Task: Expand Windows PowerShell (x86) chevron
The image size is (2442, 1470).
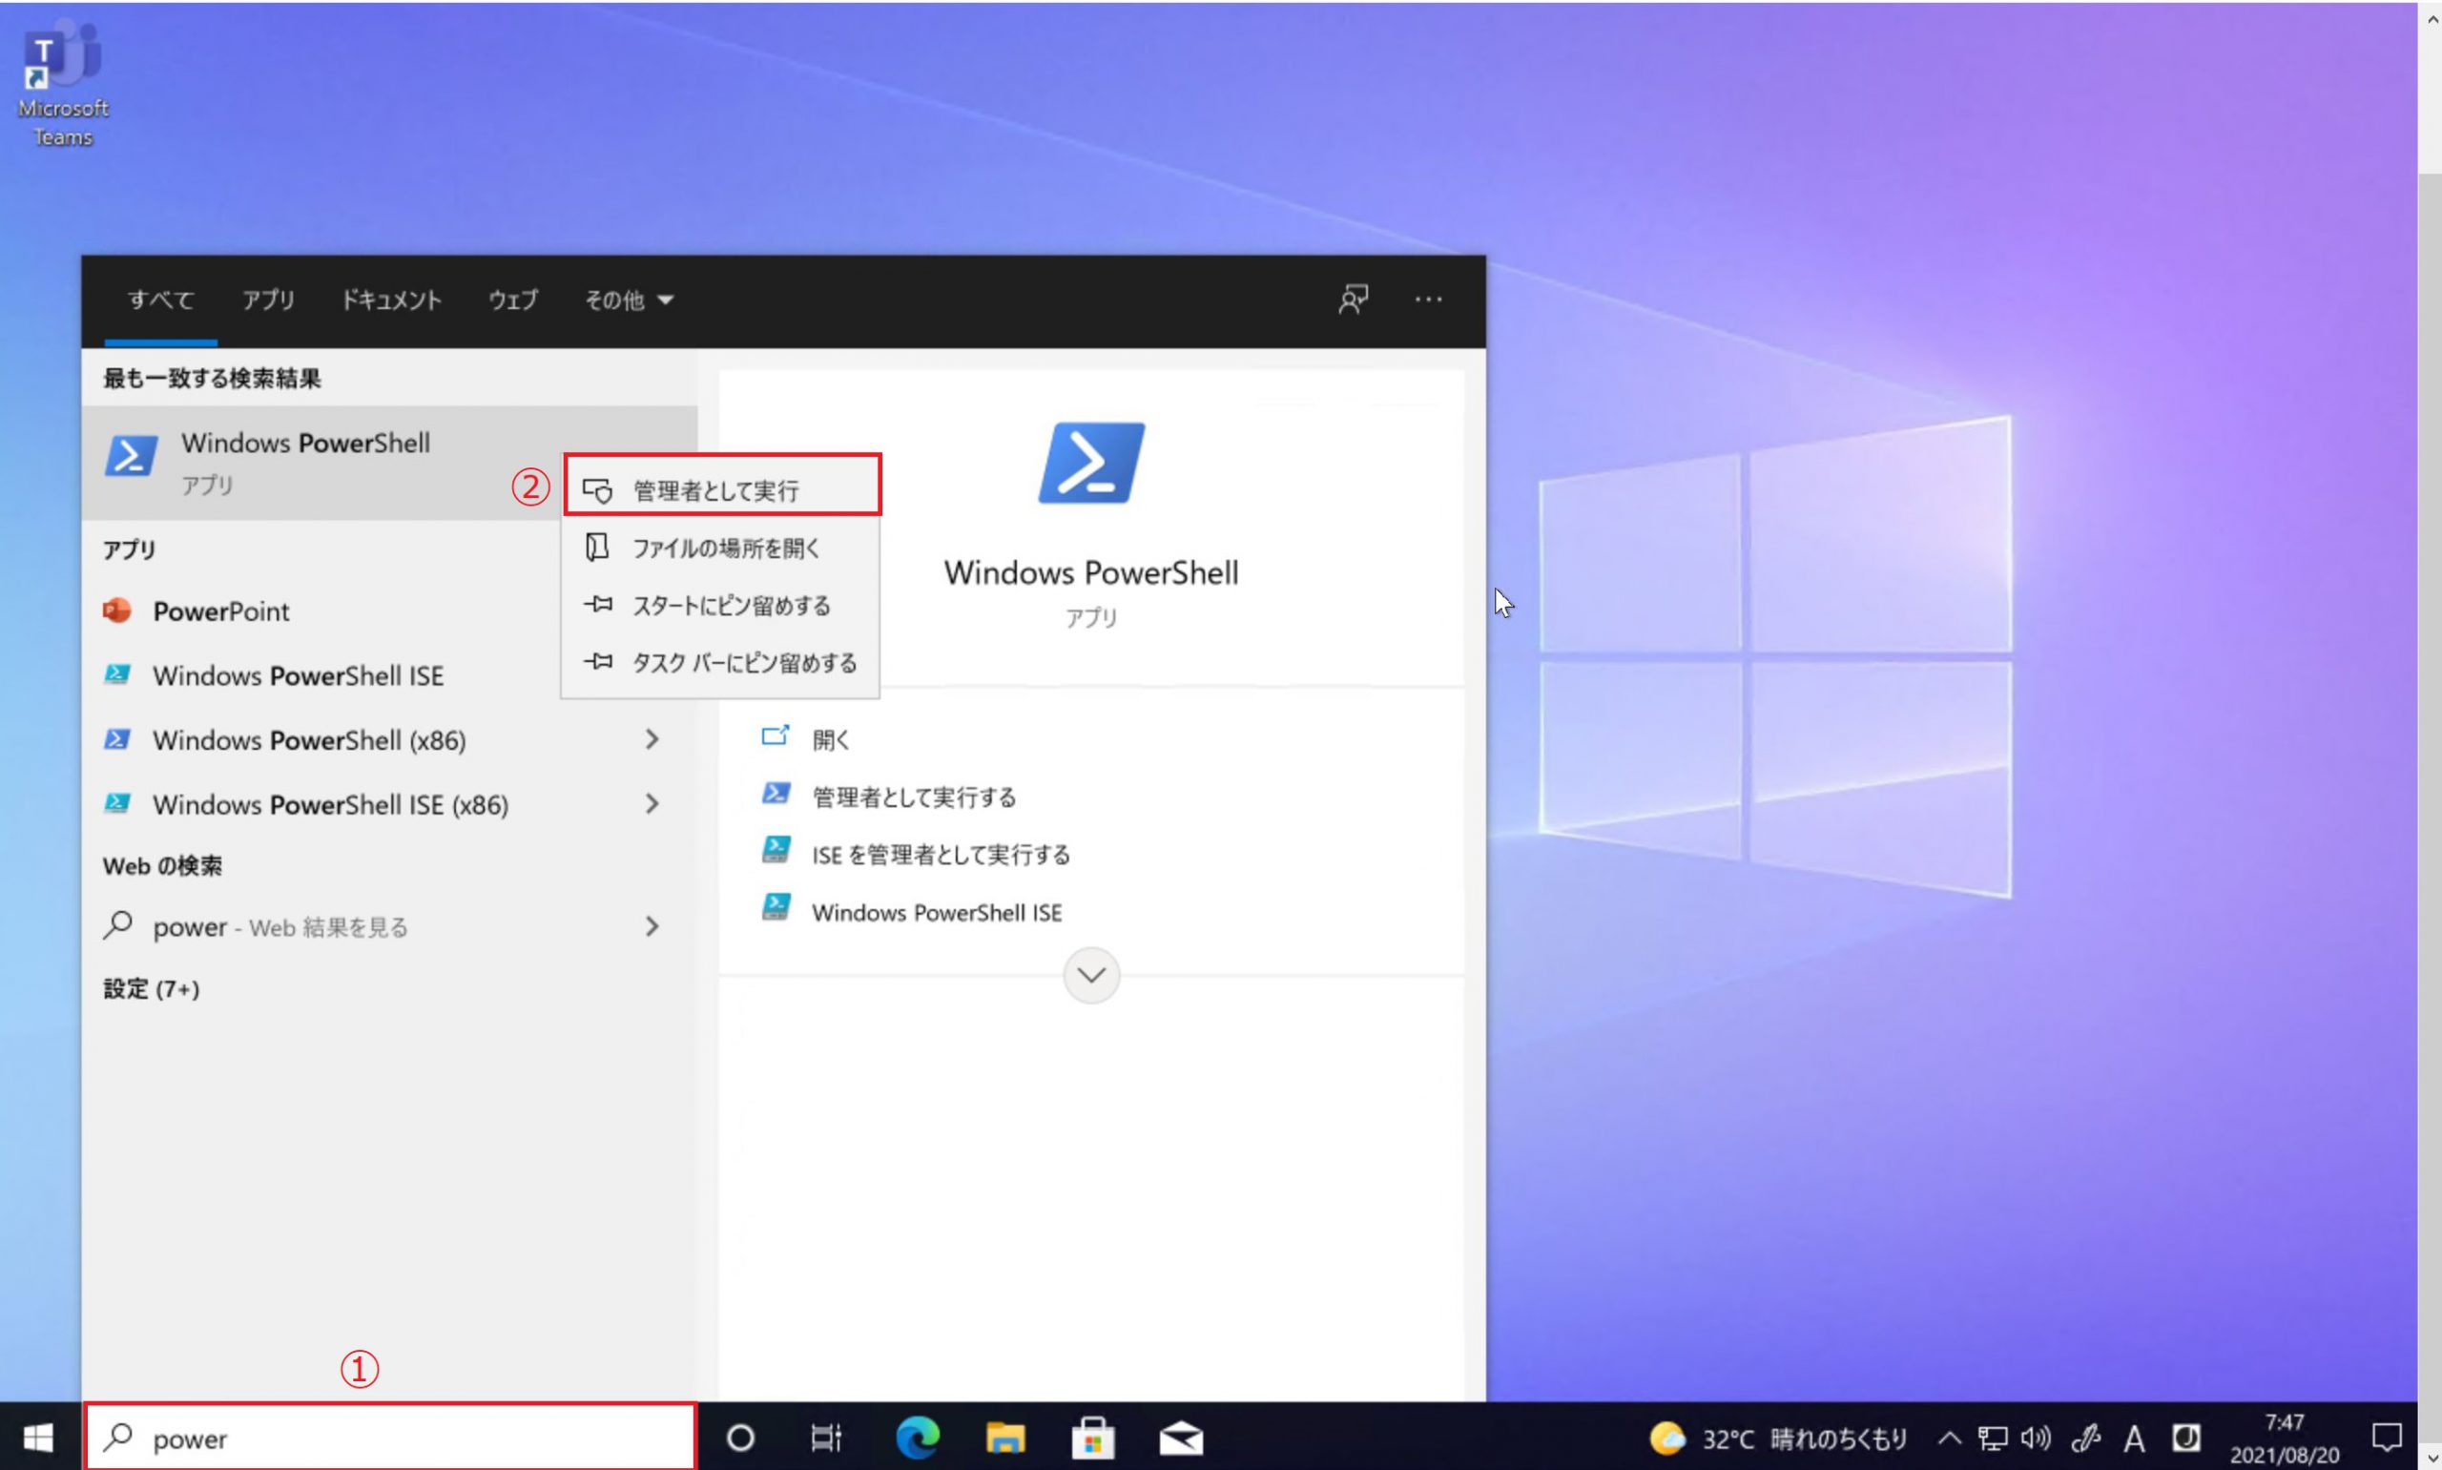Action: 652,739
